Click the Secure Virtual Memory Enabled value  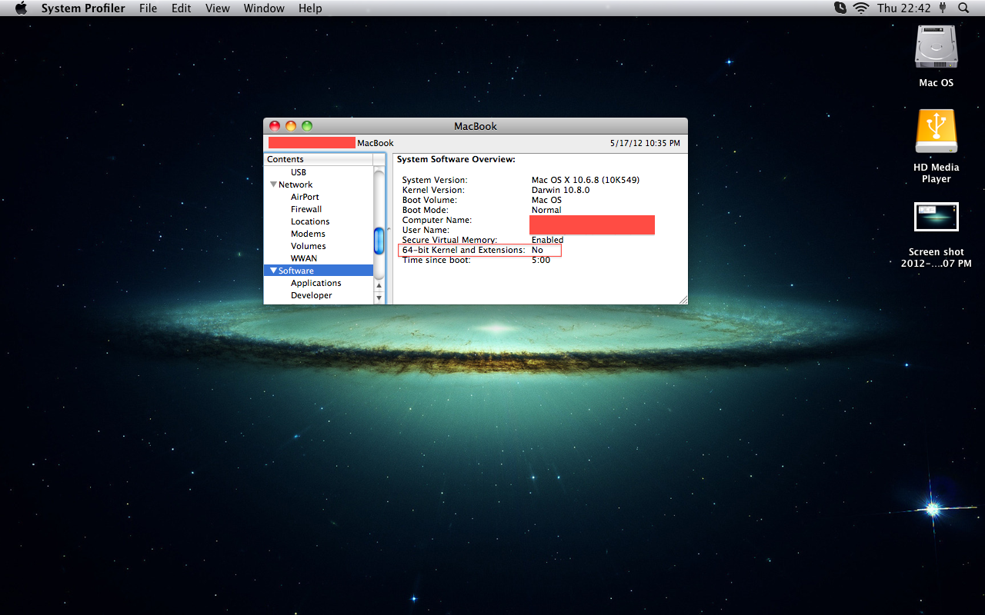click(x=547, y=240)
